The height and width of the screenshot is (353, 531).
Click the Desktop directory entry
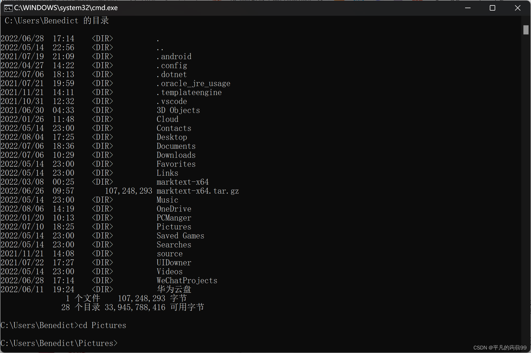click(172, 137)
